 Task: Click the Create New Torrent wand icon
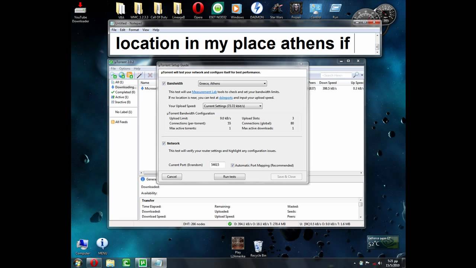pyautogui.click(x=140, y=75)
